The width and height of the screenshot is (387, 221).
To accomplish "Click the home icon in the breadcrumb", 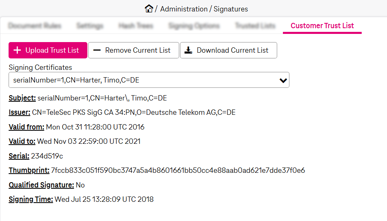I will (149, 9).
